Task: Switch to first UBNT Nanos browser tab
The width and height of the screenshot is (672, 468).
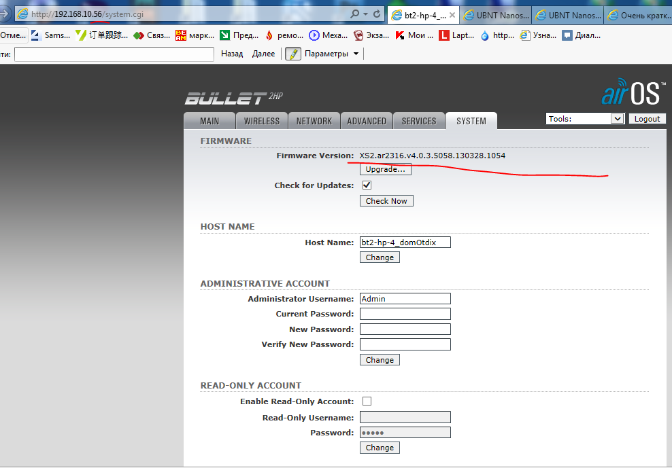Action: (496, 16)
